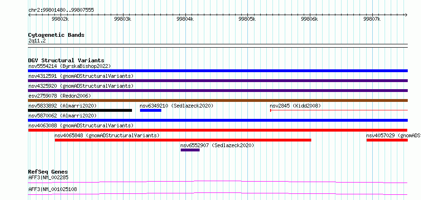Click the Cytogenetic Bands track title
Screen dimensions: 421x200
point(56,35)
